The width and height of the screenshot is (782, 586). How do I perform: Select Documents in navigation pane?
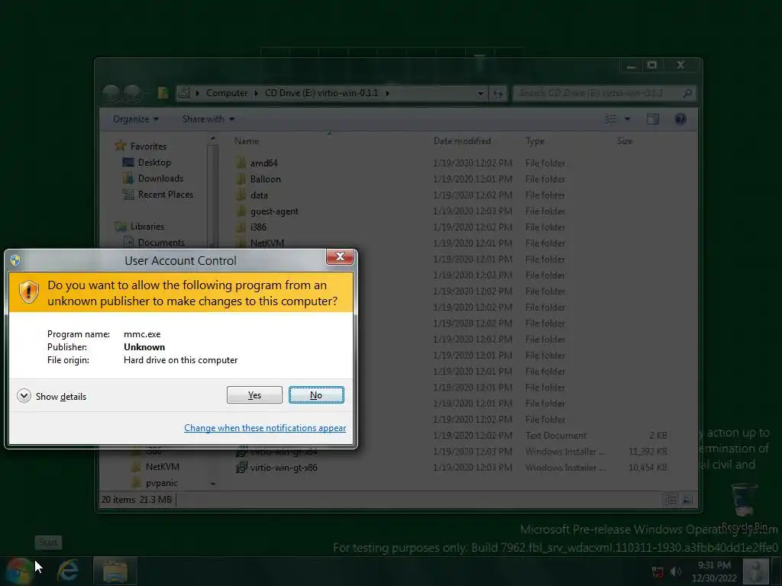pos(161,242)
